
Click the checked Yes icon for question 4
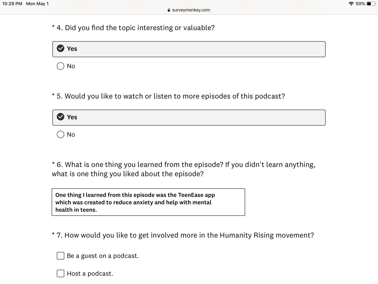[x=61, y=49]
